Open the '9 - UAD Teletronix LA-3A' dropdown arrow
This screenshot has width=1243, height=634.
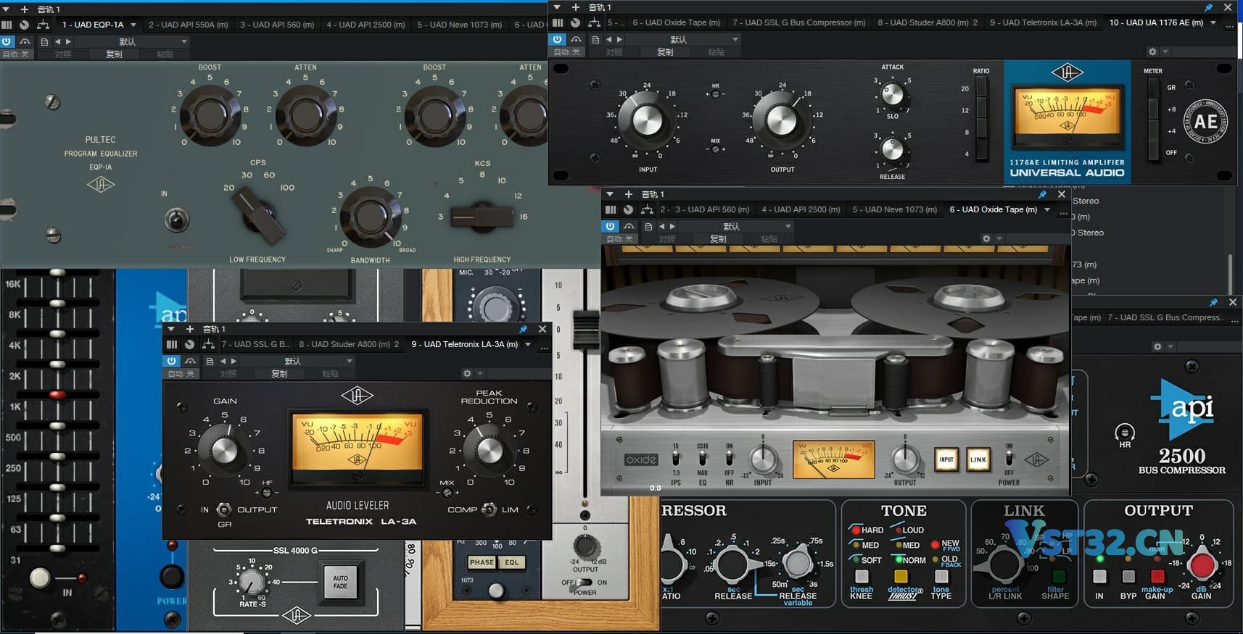(x=527, y=344)
